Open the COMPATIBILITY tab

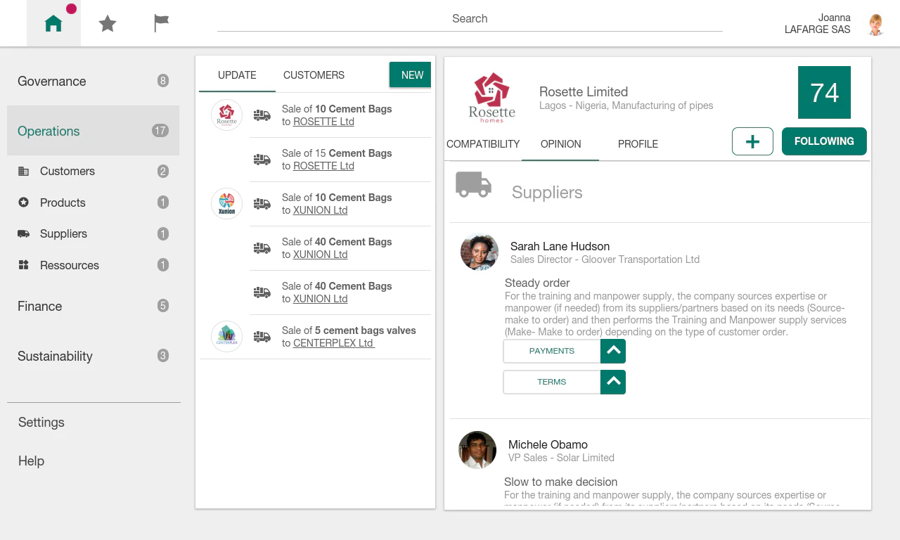(483, 144)
